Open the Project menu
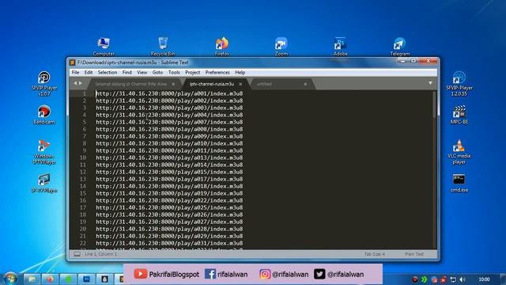The height and width of the screenshot is (285, 506). click(x=193, y=72)
